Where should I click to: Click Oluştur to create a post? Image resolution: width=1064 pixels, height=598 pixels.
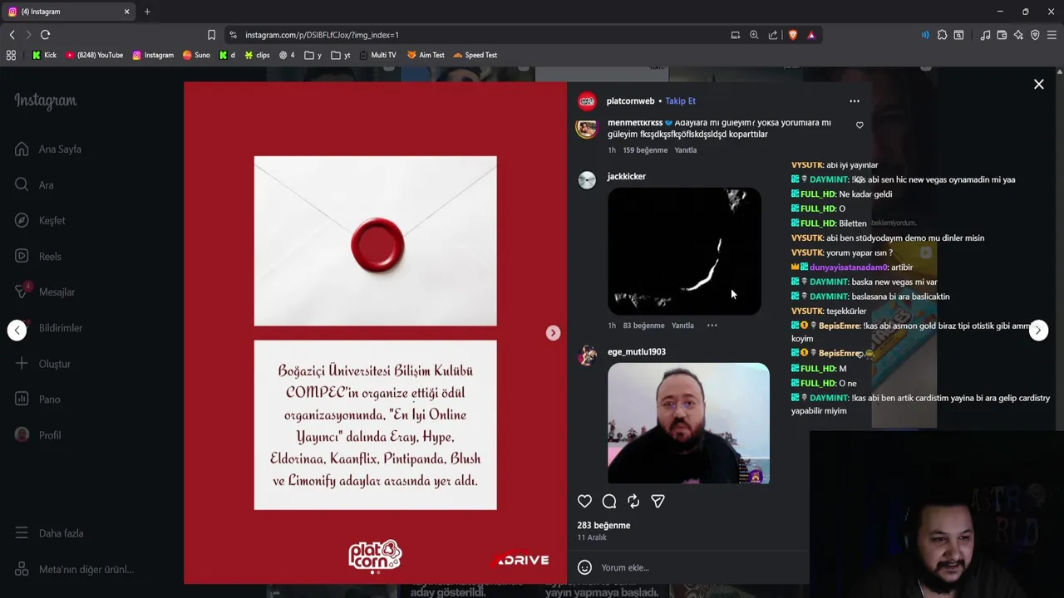click(43, 364)
